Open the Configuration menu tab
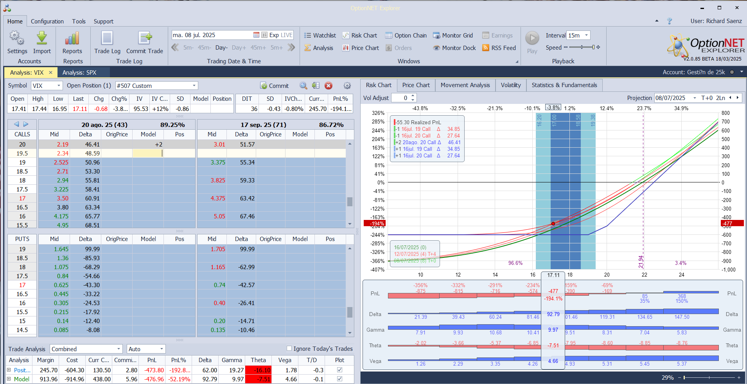The height and width of the screenshot is (384, 747). point(47,21)
